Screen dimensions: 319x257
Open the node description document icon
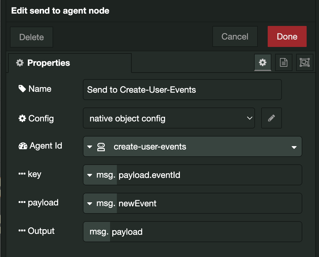[283, 63]
